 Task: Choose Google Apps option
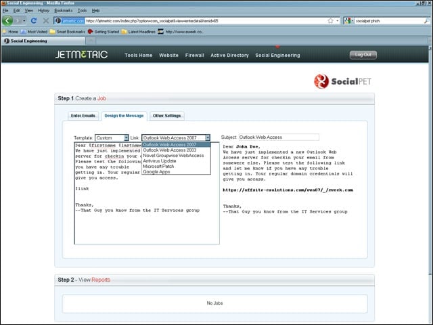pyautogui.click(x=176, y=171)
